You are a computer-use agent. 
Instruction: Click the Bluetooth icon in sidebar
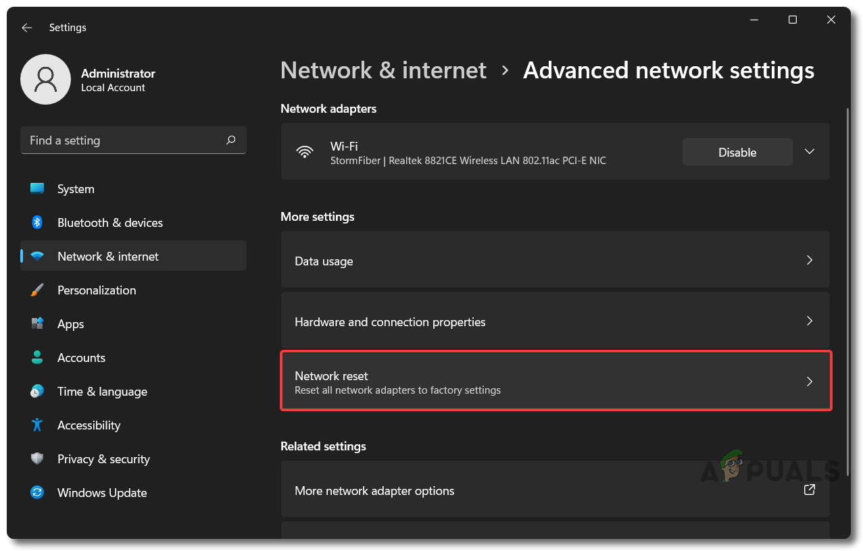(37, 222)
